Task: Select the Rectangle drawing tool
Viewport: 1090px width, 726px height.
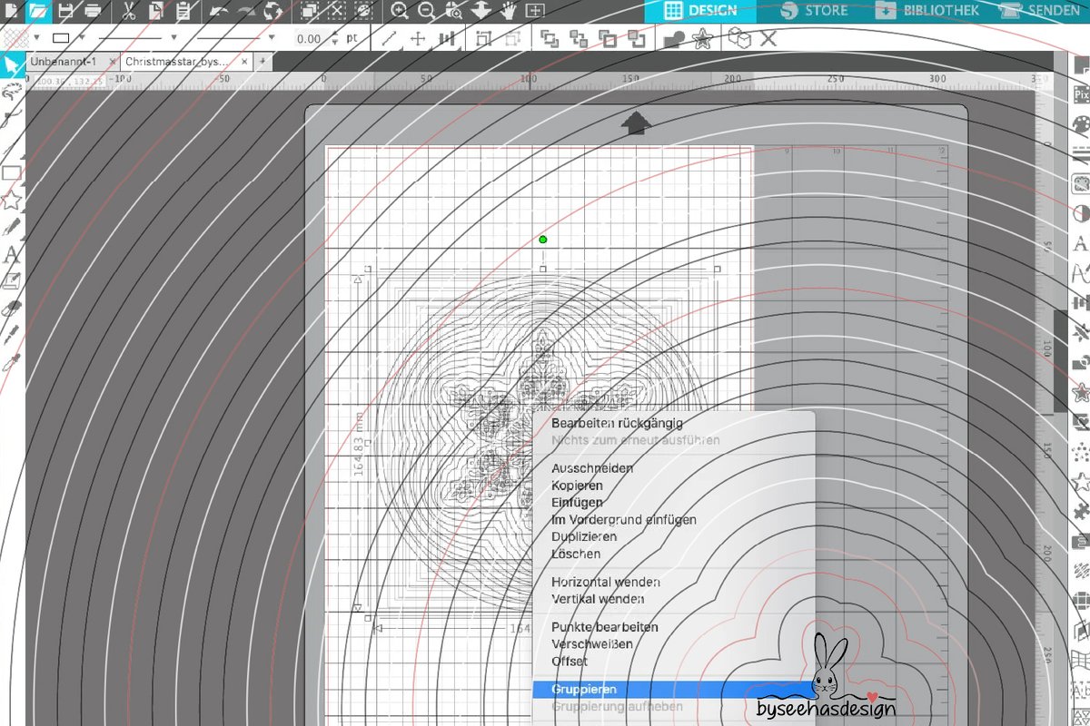Action: (x=12, y=172)
